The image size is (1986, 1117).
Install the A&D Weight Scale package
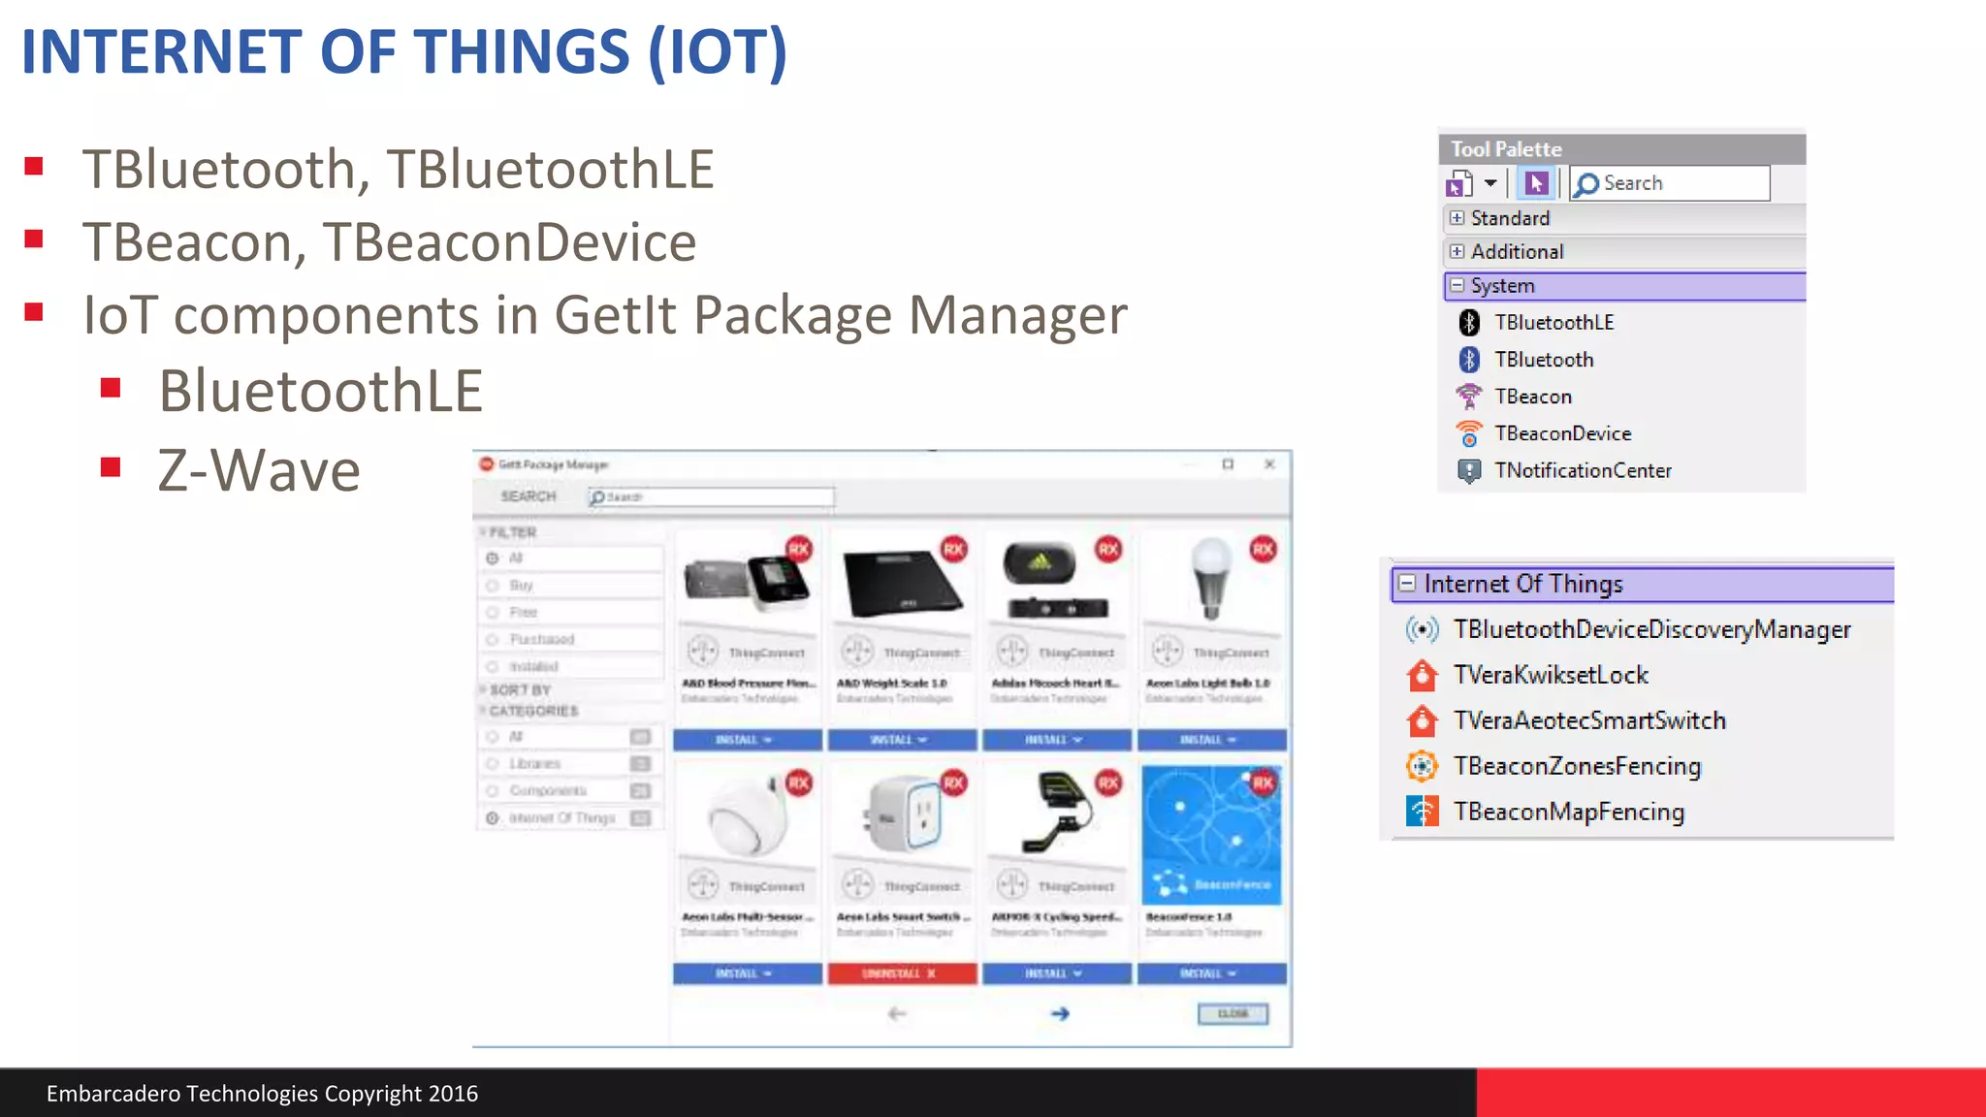tap(902, 740)
